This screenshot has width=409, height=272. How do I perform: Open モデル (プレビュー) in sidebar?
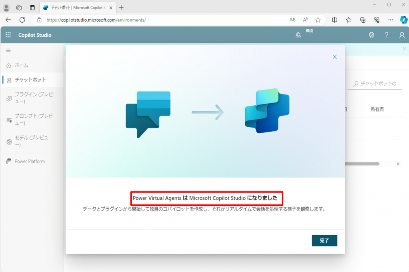[32, 141]
